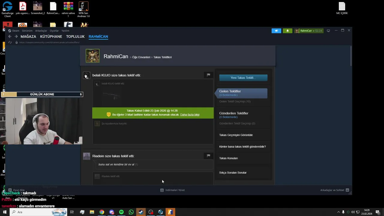Open Daha fazla bilgi link

(x=190, y=115)
